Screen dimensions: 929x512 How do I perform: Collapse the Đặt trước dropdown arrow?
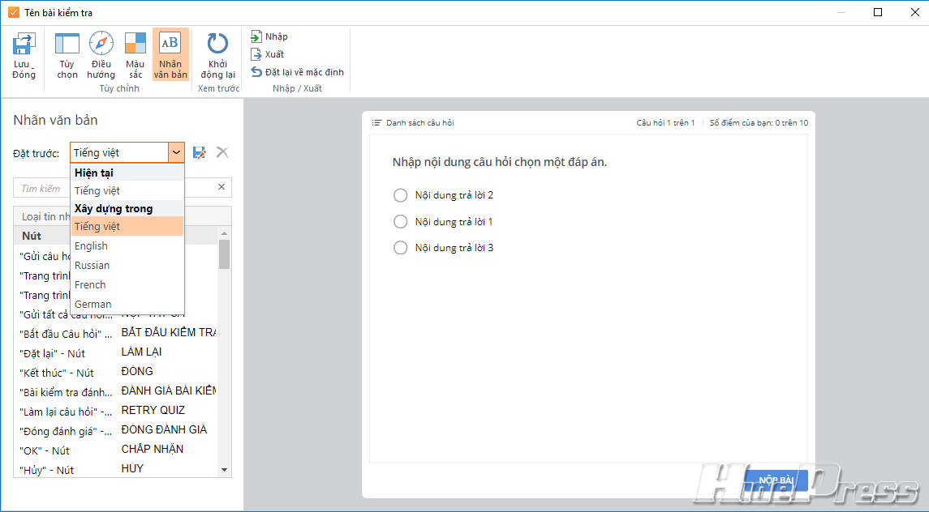tap(176, 152)
